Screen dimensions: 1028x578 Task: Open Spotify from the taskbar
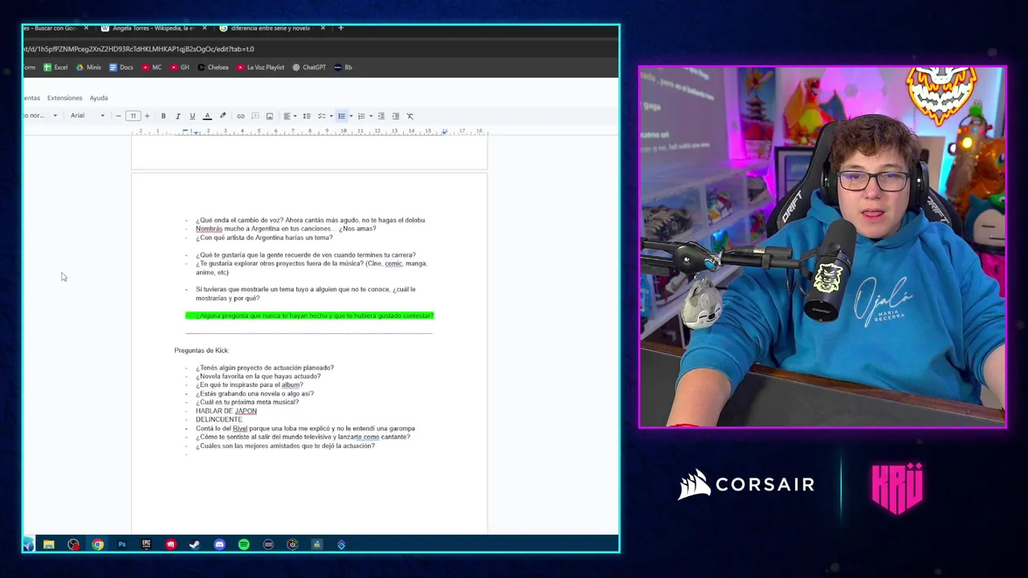(x=243, y=544)
